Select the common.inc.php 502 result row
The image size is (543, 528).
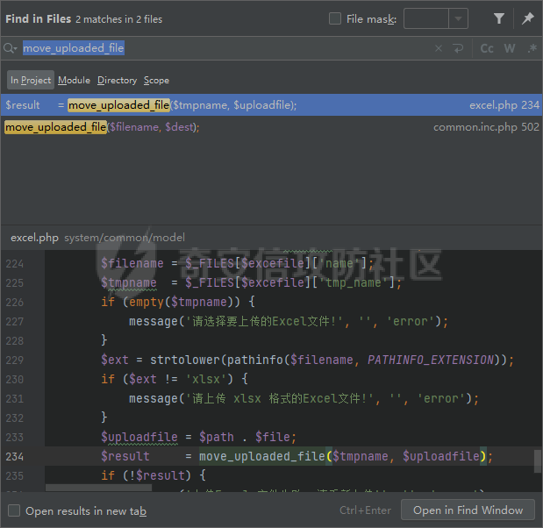tap(271, 127)
